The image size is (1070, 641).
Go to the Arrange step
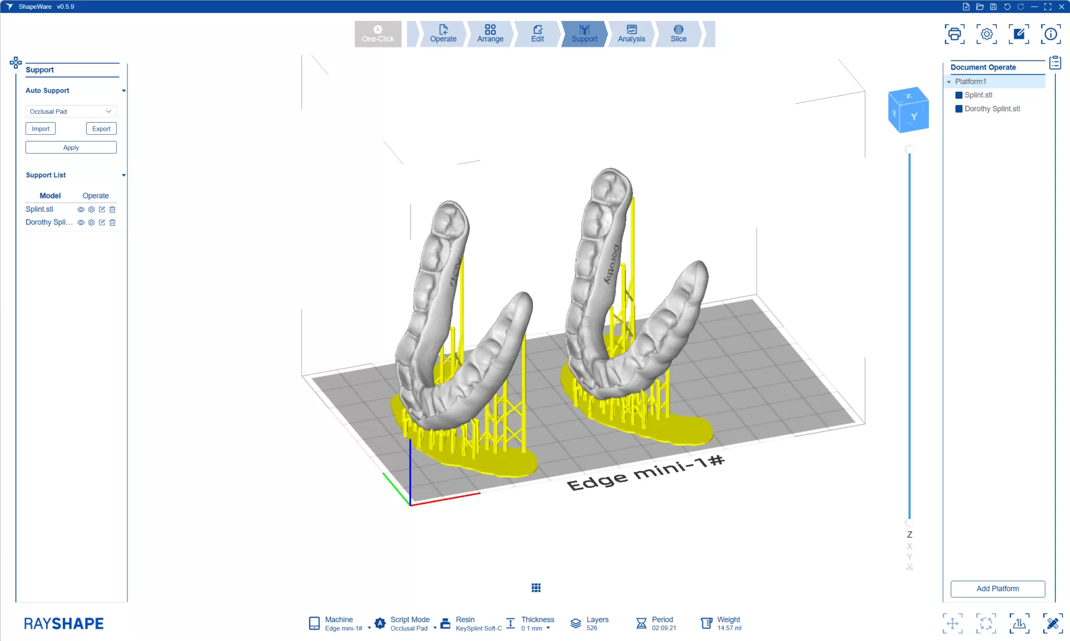[490, 33]
